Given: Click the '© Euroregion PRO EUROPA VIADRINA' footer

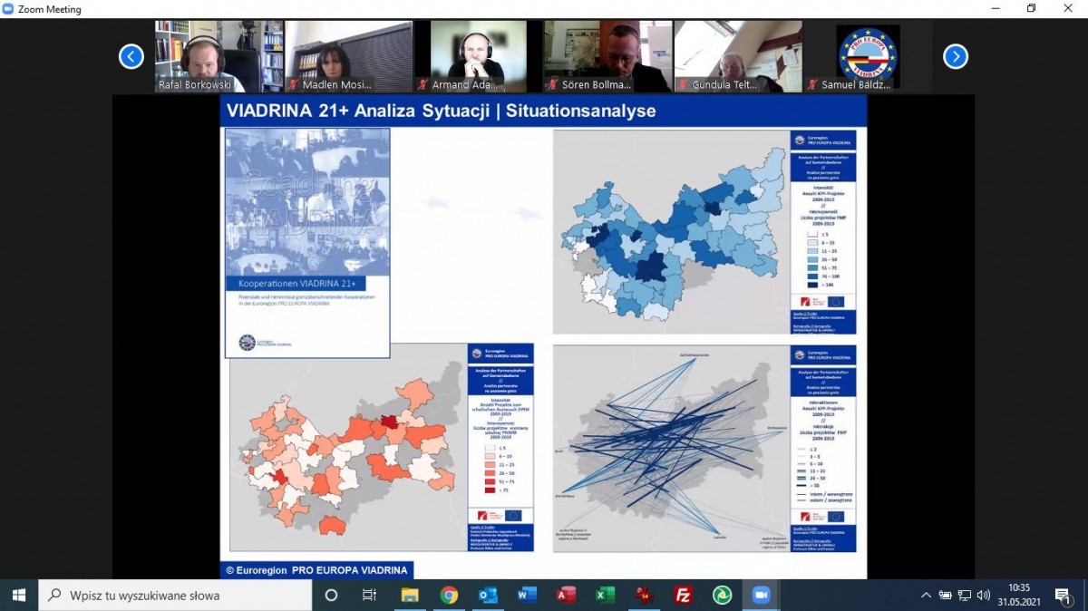Looking at the screenshot, I should point(316,570).
